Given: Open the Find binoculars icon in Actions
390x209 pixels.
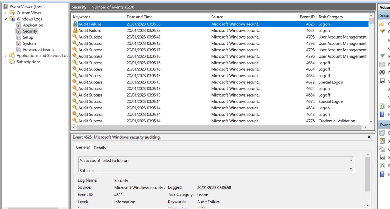Looking at the screenshot, I should tap(382, 73).
